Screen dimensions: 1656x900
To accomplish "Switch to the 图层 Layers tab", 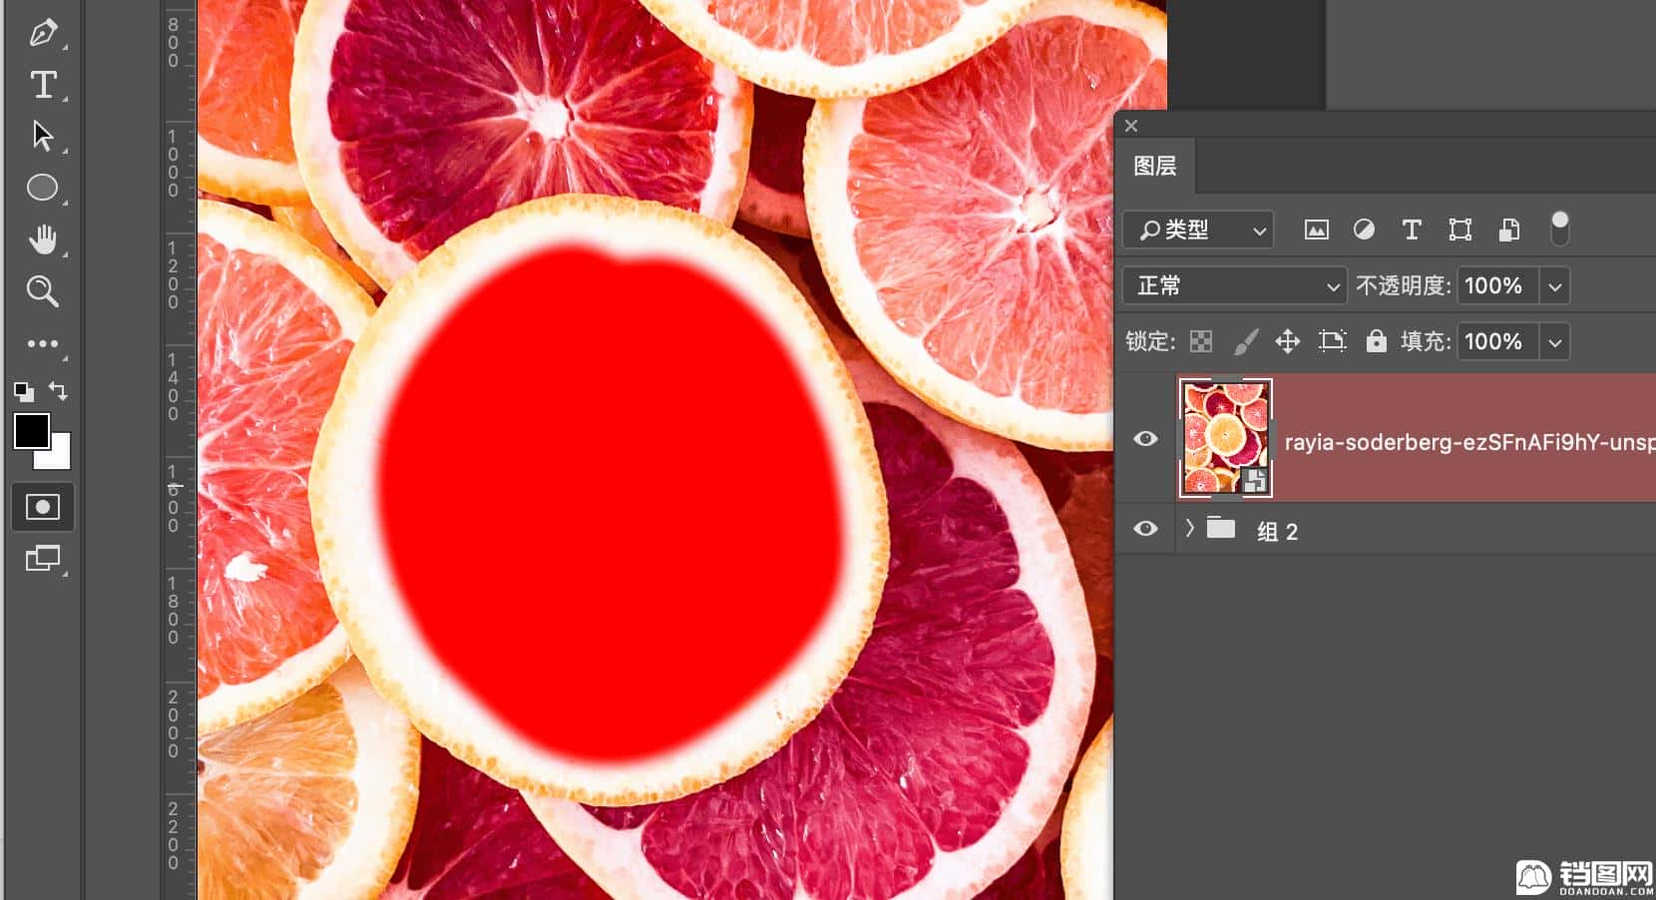I will [x=1155, y=166].
